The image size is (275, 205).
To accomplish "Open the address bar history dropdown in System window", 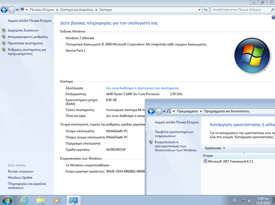I will coord(199,10).
